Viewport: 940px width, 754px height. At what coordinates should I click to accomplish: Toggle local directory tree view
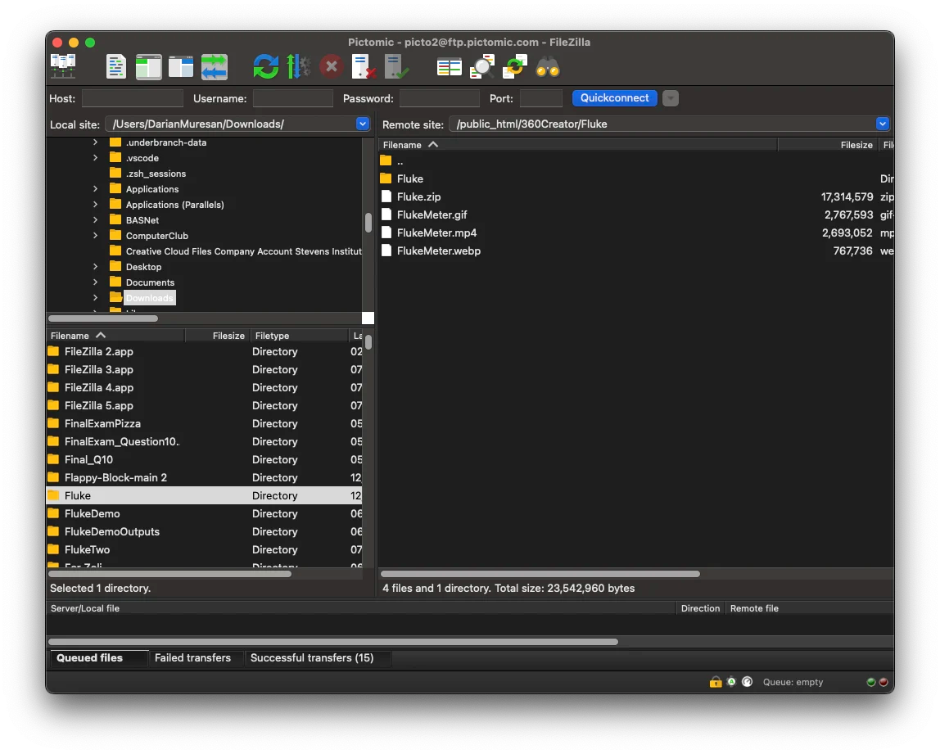pyautogui.click(x=148, y=66)
